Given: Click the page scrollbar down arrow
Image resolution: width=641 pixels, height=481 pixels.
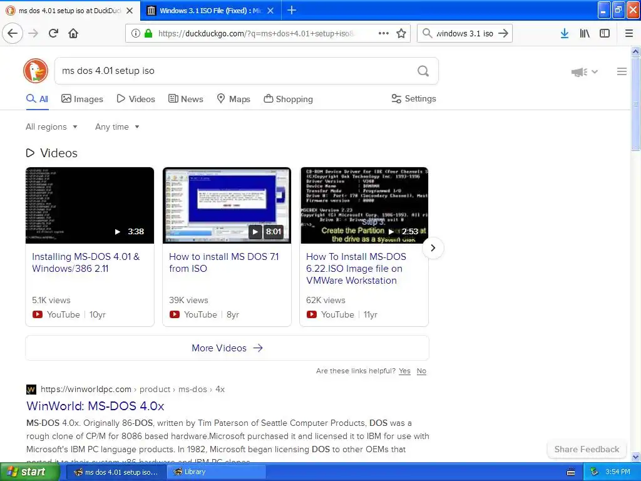Looking at the screenshot, I should [x=635, y=457].
